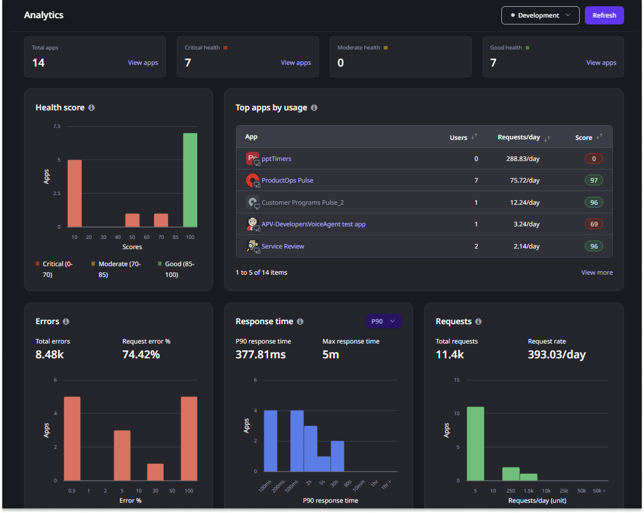This screenshot has width=644, height=513.
Task: Open View apps under Critical health
Action: point(296,63)
